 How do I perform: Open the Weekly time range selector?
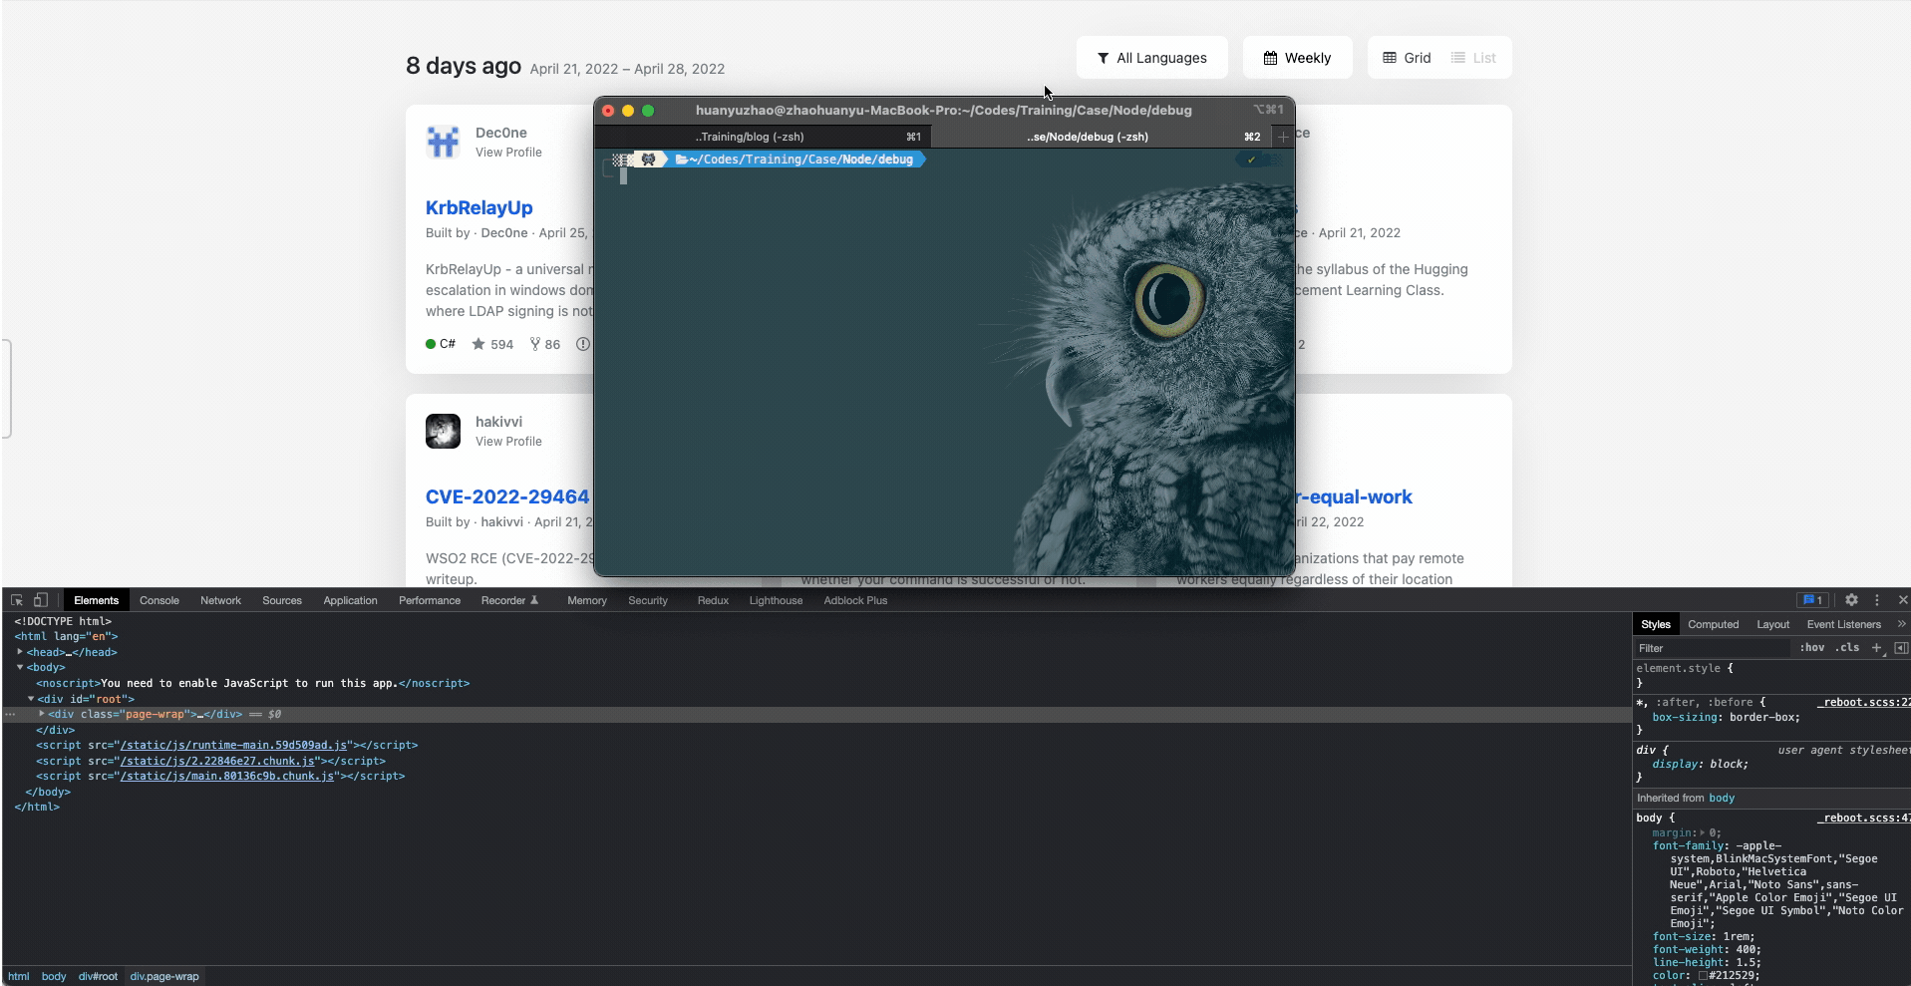[1296, 57]
